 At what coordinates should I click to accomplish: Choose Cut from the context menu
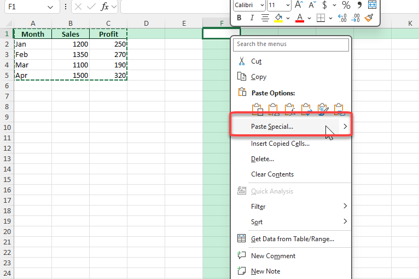291,61
